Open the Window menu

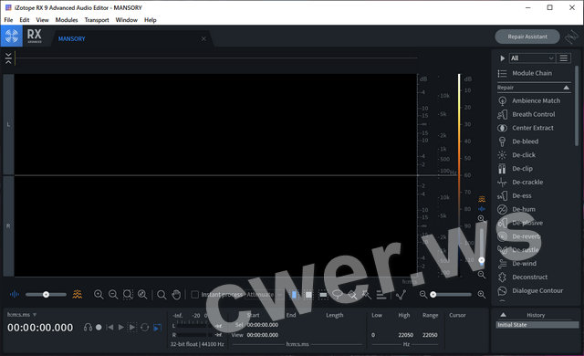[126, 20]
